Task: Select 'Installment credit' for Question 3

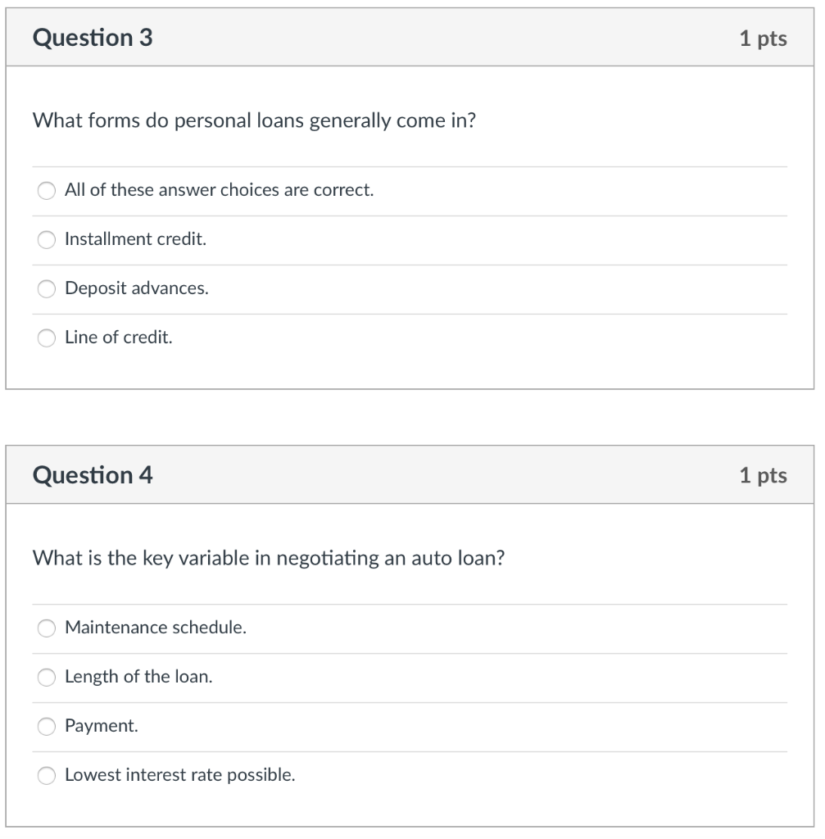Action: point(46,239)
